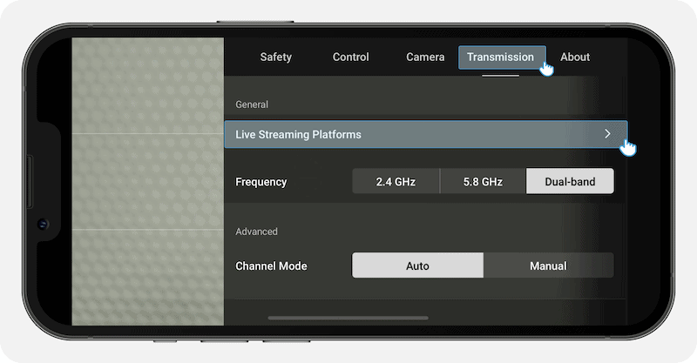Select the Transmission tab
Viewport: 697px width, 363px height.
click(x=500, y=57)
